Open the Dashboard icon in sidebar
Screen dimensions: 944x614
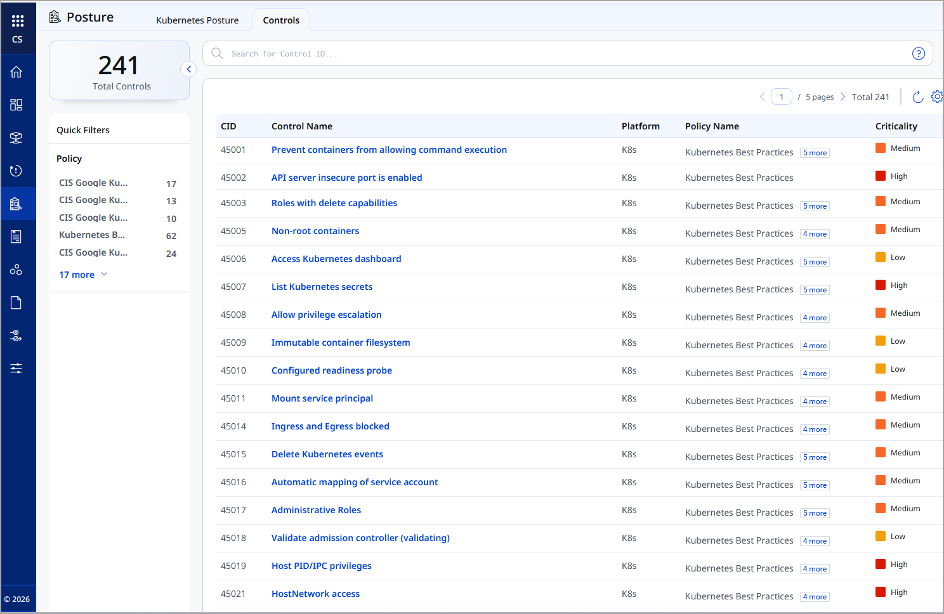16,105
